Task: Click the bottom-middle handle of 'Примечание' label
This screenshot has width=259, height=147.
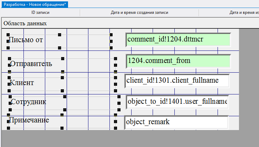Action: click(62, 128)
